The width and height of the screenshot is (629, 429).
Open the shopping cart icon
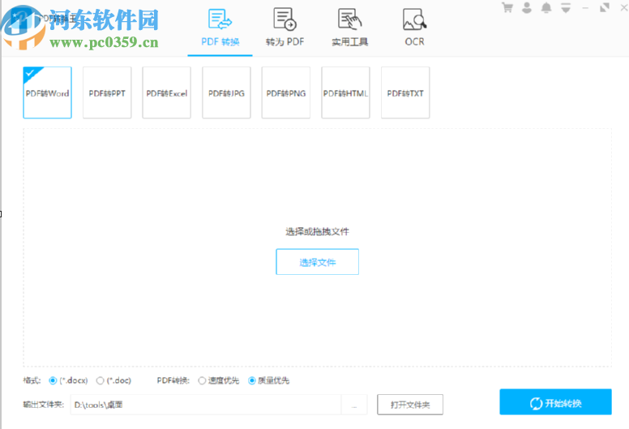507,8
